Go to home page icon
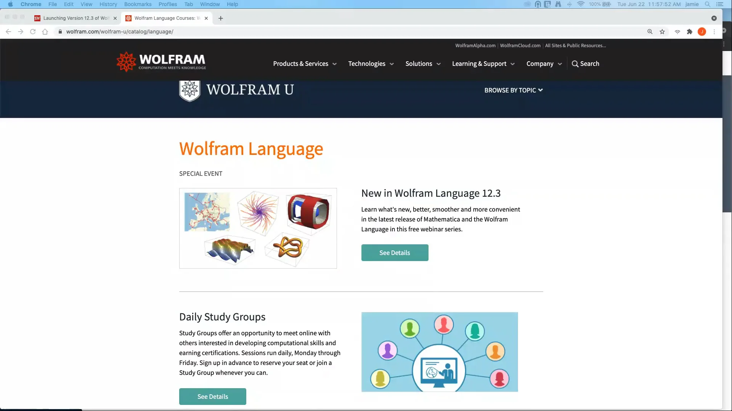Image resolution: width=732 pixels, height=411 pixels. (45, 32)
